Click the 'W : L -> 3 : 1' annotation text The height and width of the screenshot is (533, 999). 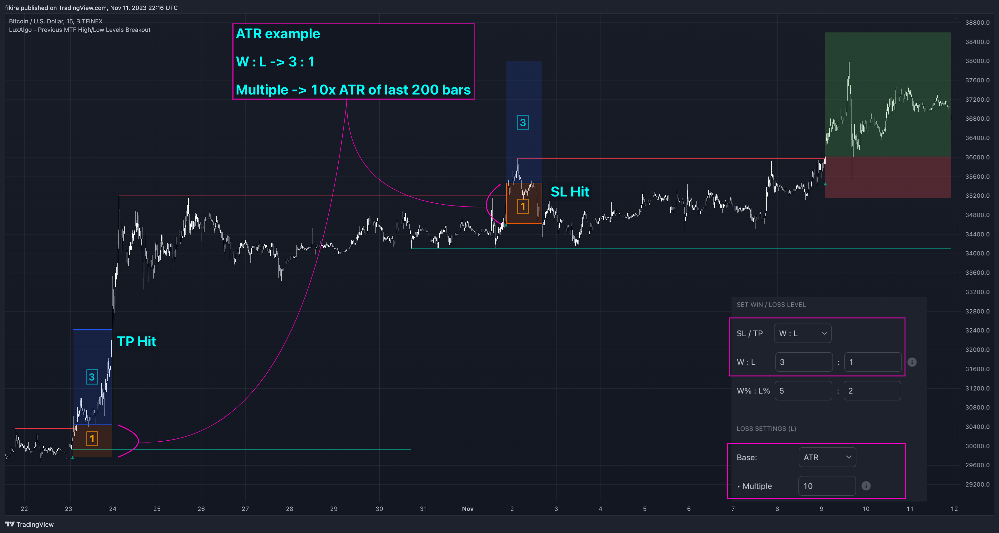click(x=275, y=62)
